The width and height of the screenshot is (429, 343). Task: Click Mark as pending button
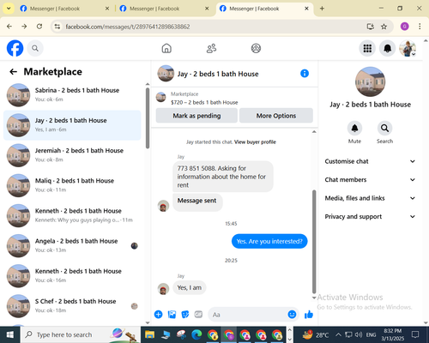pos(196,116)
